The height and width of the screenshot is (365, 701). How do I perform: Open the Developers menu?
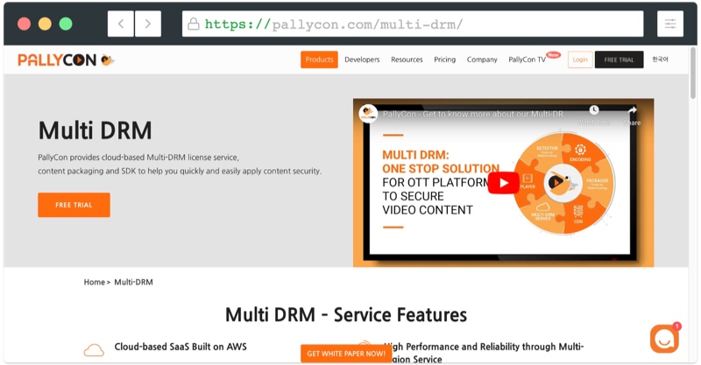[x=362, y=60]
